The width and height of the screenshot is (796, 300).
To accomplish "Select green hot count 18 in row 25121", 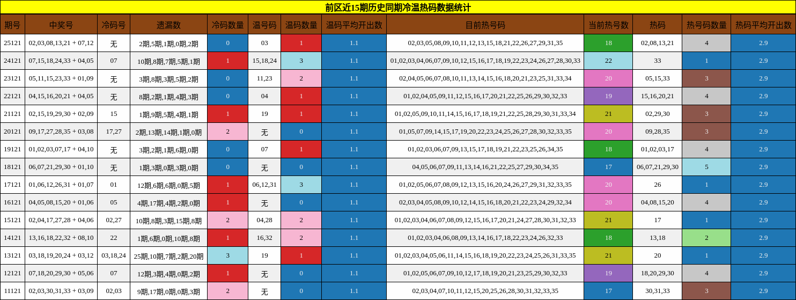I will click(608, 43).
